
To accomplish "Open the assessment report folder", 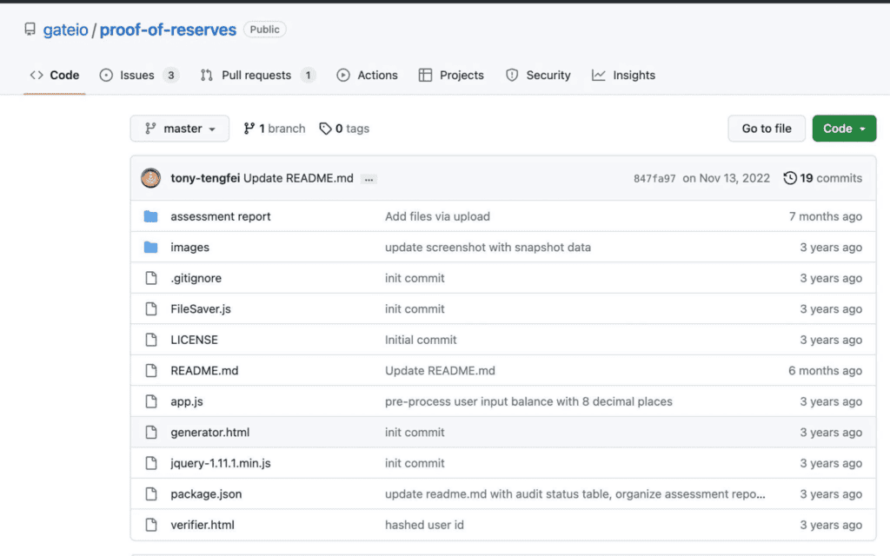I will point(220,216).
